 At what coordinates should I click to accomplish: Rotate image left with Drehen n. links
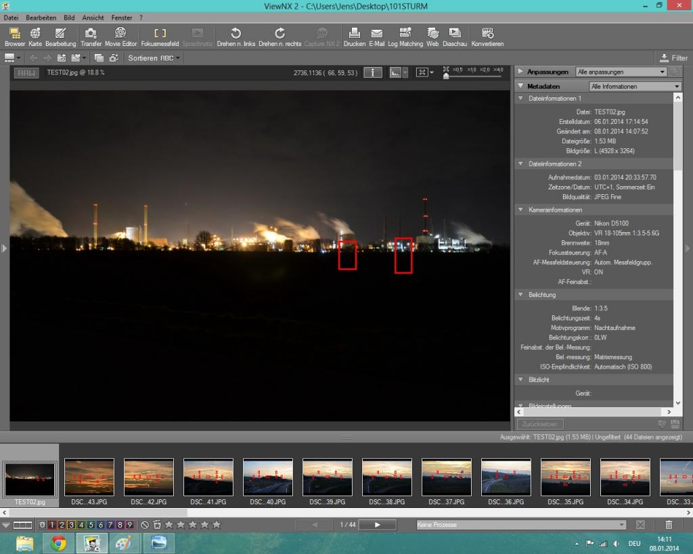(x=236, y=37)
